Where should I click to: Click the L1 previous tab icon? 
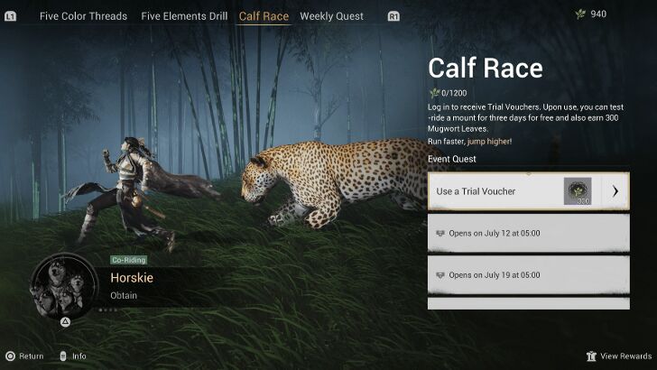(11, 16)
